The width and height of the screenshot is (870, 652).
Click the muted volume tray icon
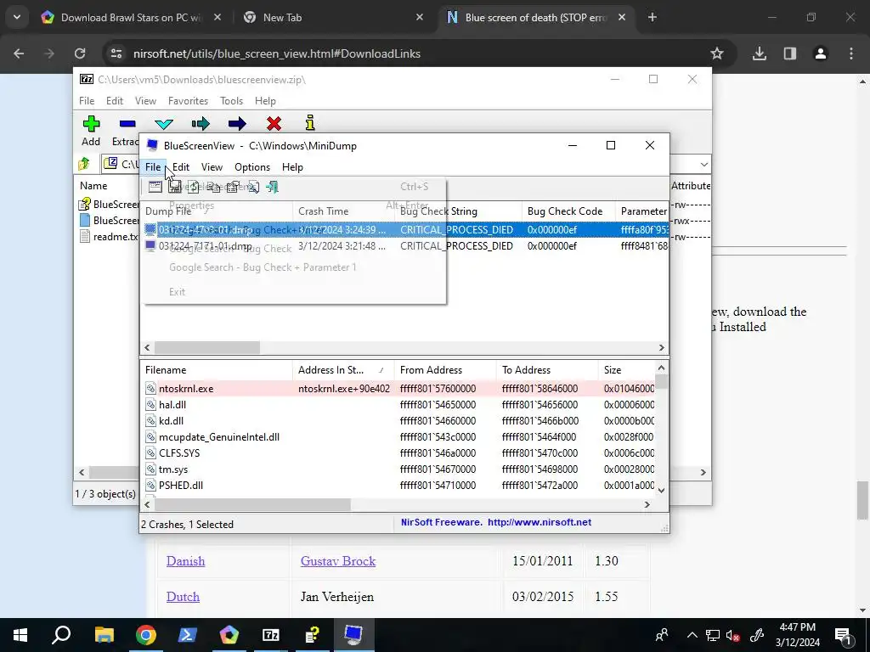(732, 635)
